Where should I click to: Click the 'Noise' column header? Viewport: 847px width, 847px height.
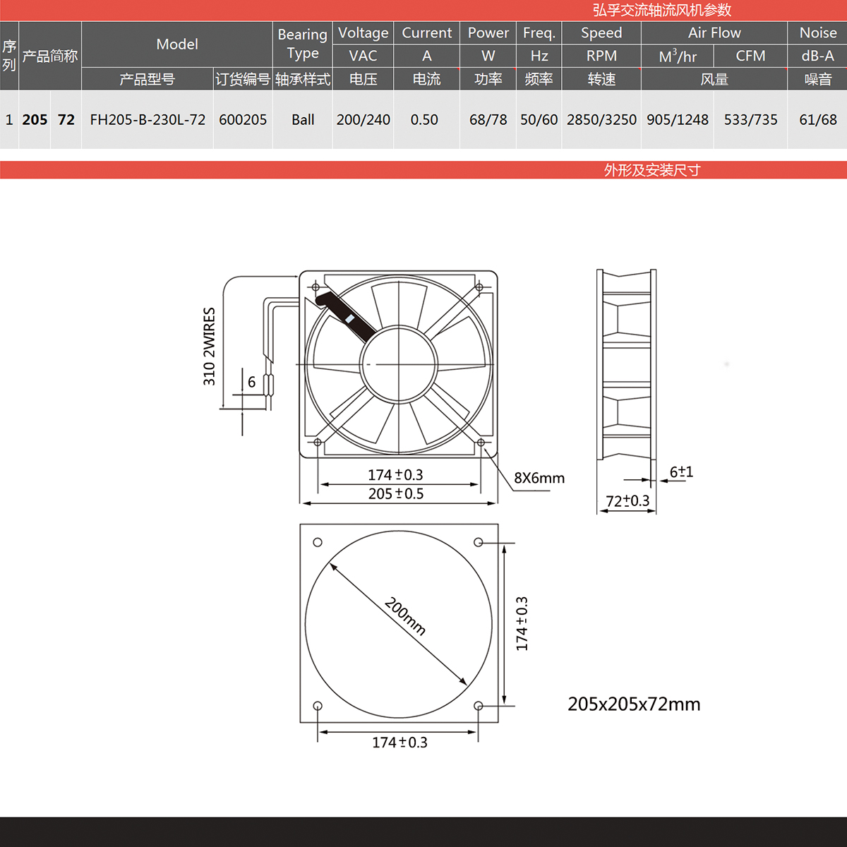coord(818,32)
